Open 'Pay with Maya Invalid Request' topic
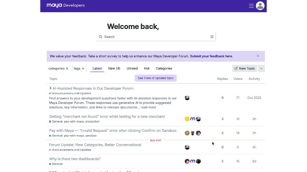Viewport: 307px width, 172px height. (113, 131)
